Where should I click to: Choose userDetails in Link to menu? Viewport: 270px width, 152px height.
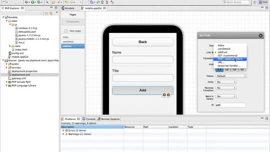pos(230,49)
